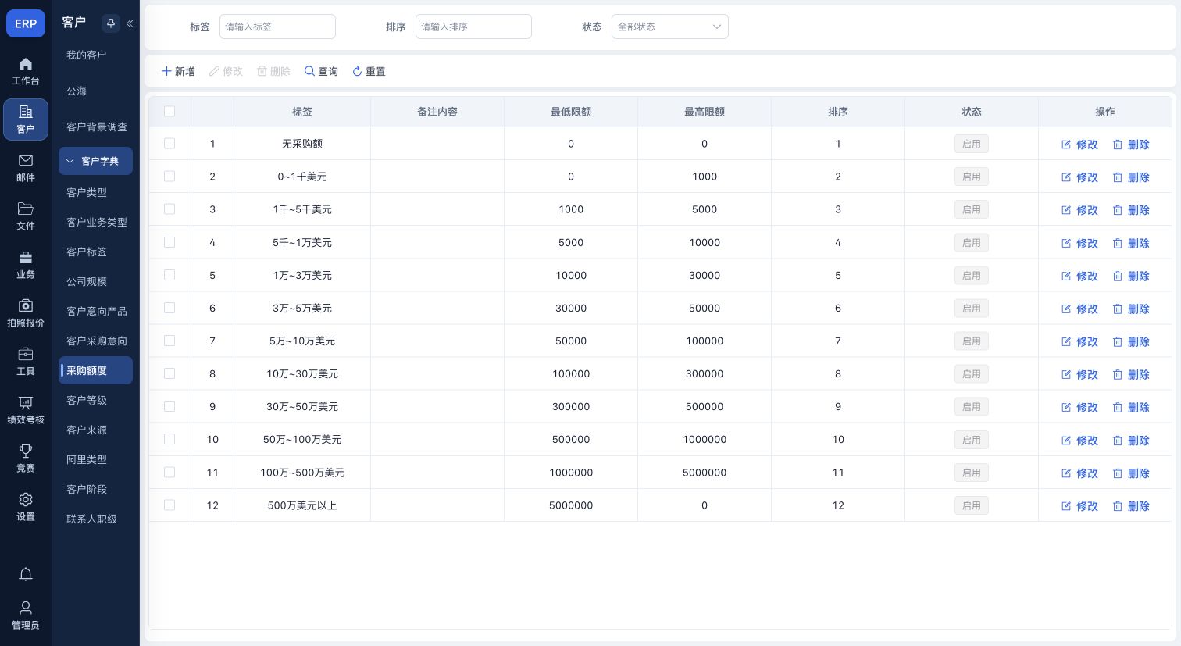Click the notification bell icon
Viewport: 1181px width, 646px height.
[26, 574]
